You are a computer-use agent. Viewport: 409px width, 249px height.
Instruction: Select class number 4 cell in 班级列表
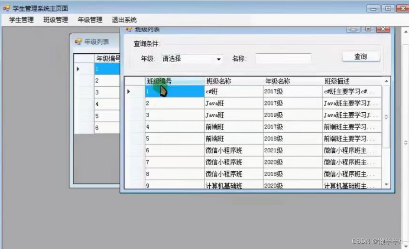[x=175, y=127]
